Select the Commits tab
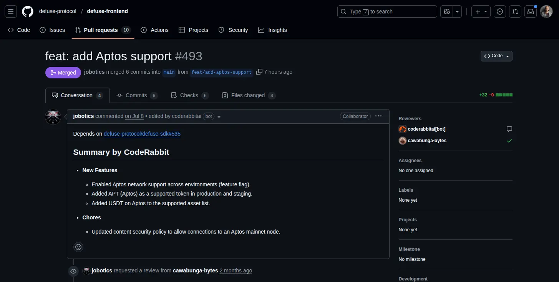The image size is (559, 282). click(x=137, y=95)
